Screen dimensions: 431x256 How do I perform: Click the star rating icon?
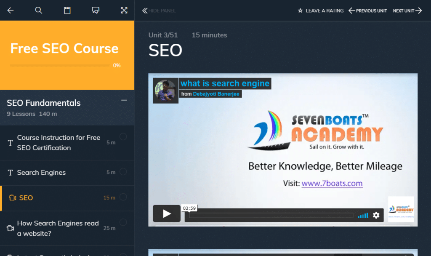click(301, 11)
